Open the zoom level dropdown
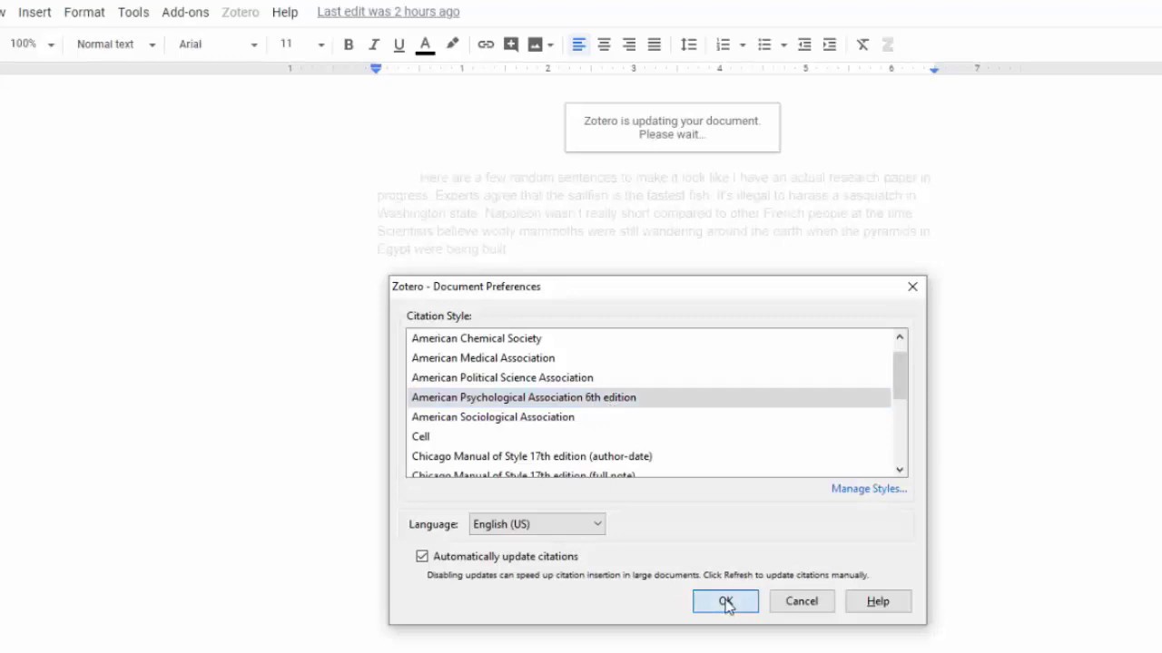The width and height of the screenshot is (1162, 653). [33, 44]
